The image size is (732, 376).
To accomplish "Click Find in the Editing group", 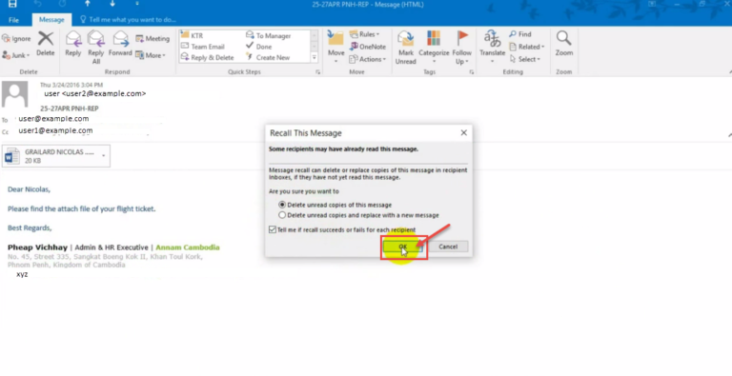I will point(520,34).
